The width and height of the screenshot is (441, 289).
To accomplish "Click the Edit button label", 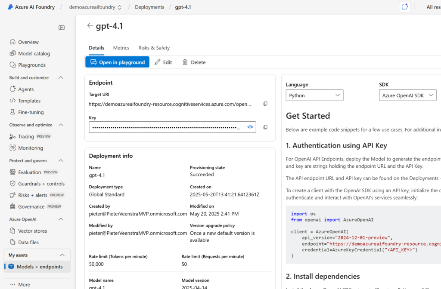I will point(168,62).
